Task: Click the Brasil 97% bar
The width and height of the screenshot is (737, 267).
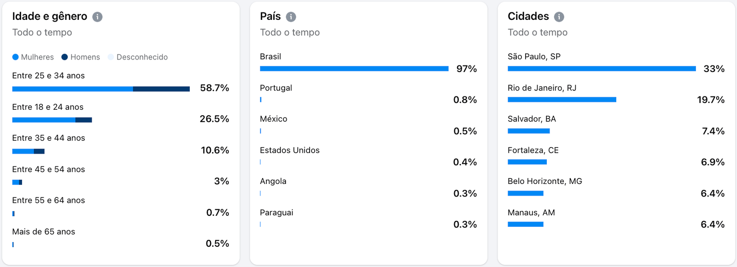Action: [x=354, y=69]
